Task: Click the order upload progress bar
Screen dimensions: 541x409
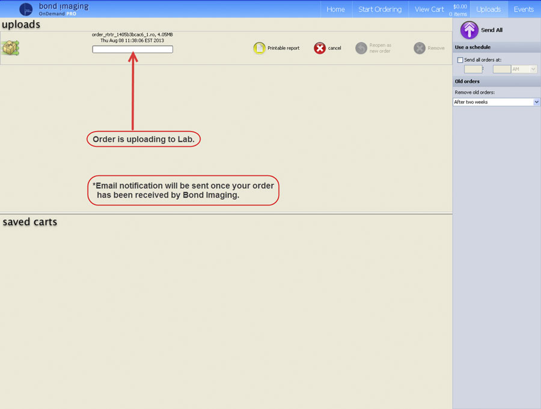Action: 132,49
